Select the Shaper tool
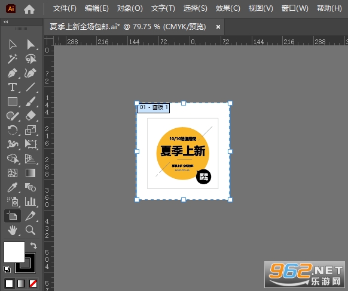Image resolution: width=348 pixels, height=291 pixels. click(x=13, y=116)
